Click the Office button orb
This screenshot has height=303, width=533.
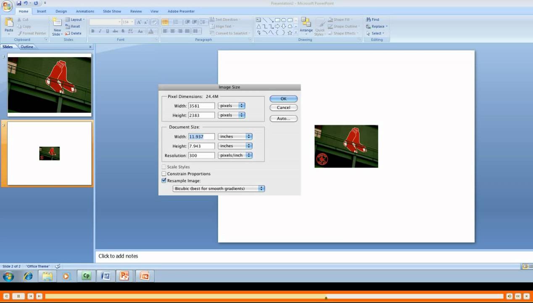point(7,5)
